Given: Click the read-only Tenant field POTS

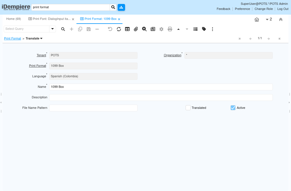Looking at the screenshot, I should click(93, 55).
